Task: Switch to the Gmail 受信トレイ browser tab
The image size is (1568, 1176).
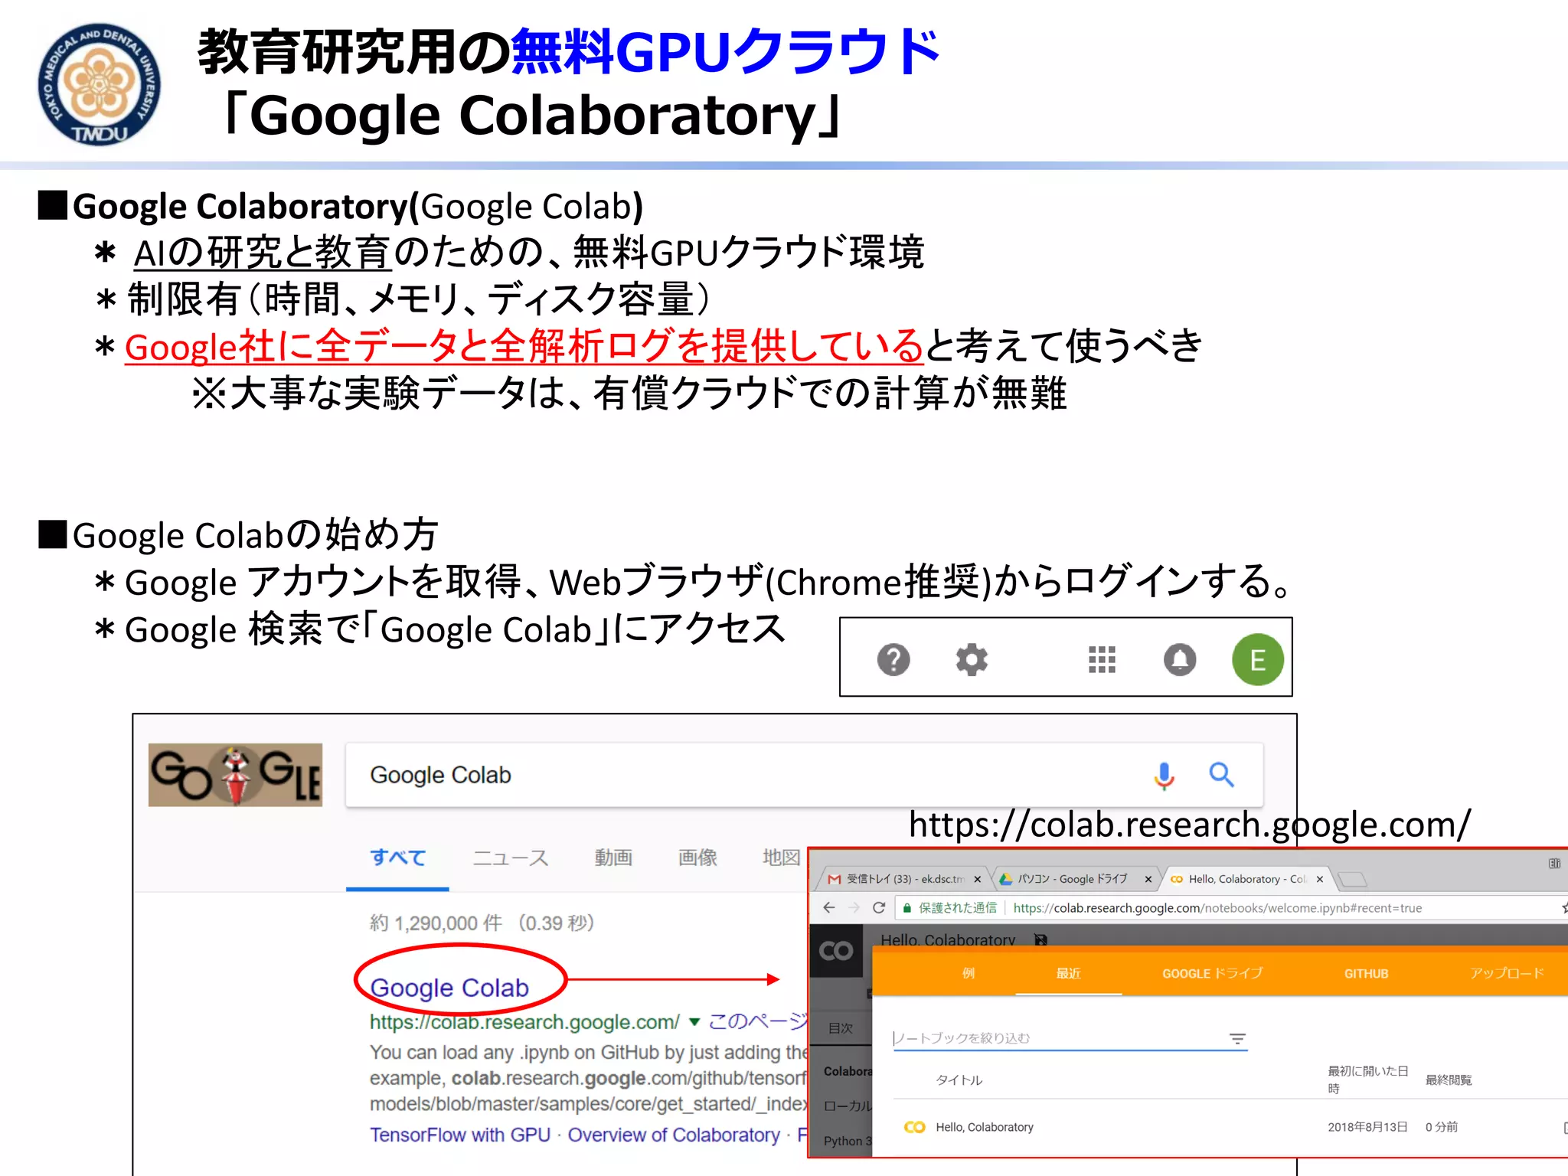Action: (x=905, y=879)
